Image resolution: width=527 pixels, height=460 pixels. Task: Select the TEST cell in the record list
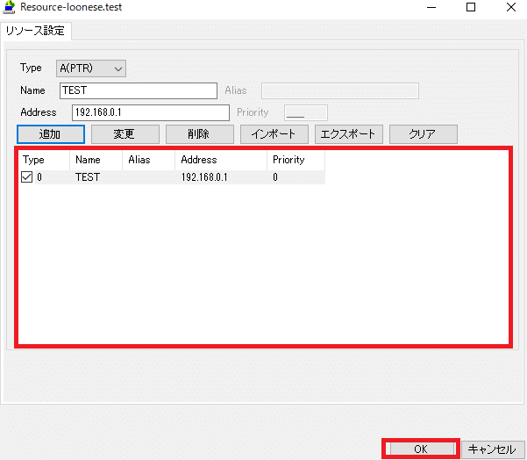88,177
